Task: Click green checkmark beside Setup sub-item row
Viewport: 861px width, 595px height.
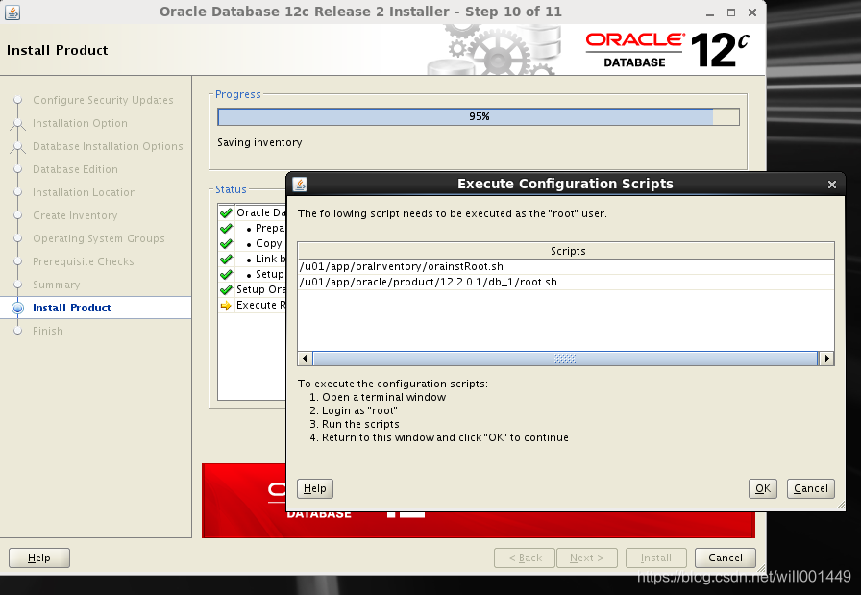Action: pos(226,274)
